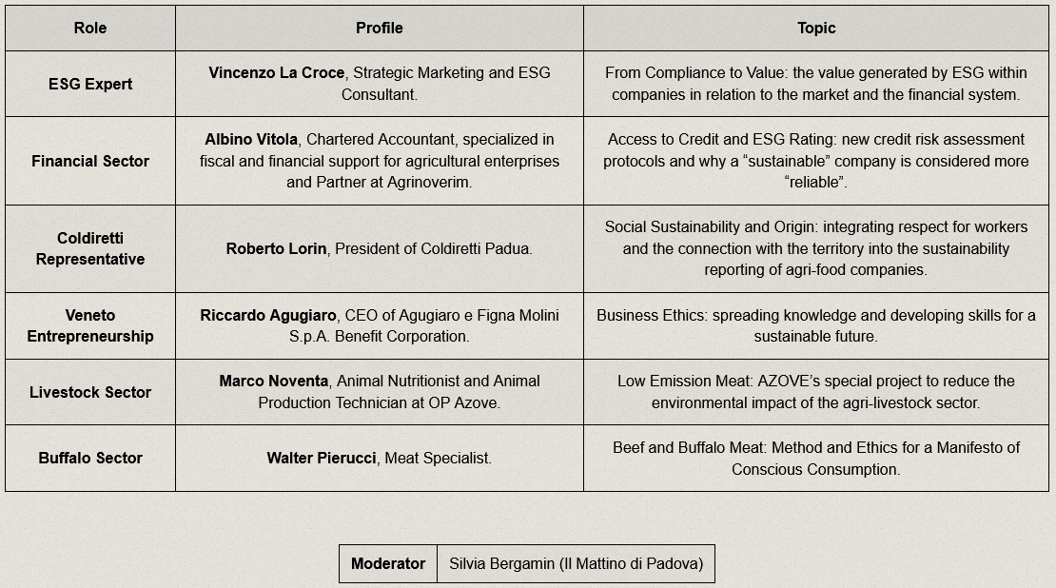Click the Access to Credit topic cell
Viewport: 1056px width, 588px height.
pyautogui.click(x=816, y=161)
